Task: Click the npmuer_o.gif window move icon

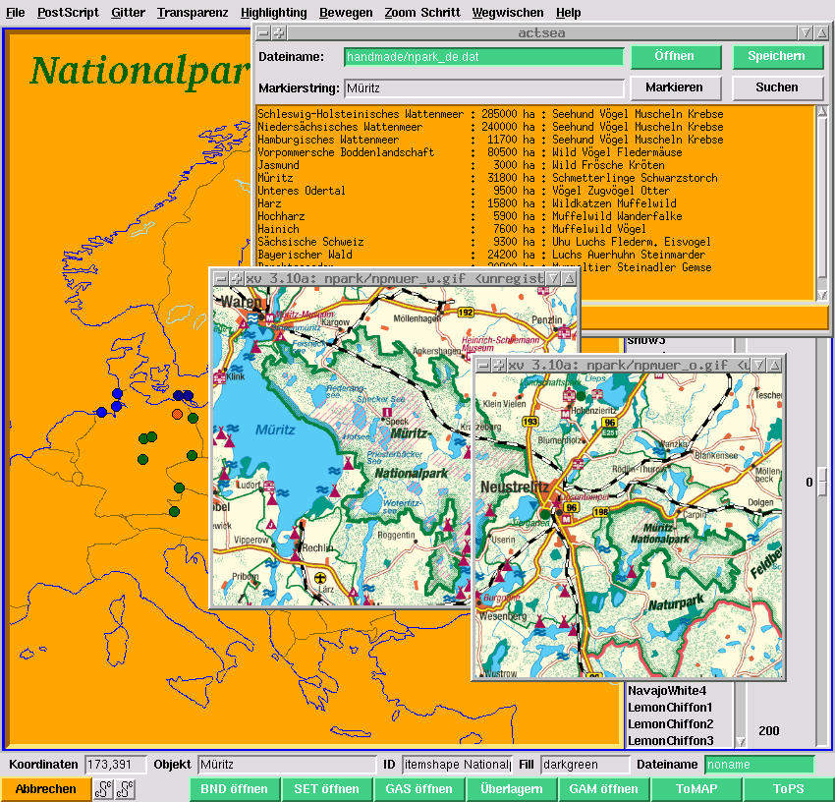Action: (x=498, y=365)
